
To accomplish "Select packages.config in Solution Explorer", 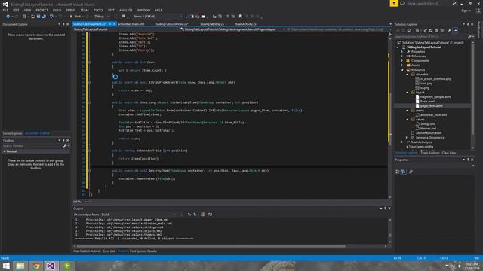I will (423, 147).
